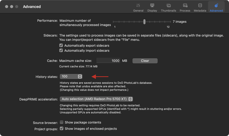This screenshot has width=229, height=136.
Task: Open the Thumbnails preferences icon
Action: [169, 6]
